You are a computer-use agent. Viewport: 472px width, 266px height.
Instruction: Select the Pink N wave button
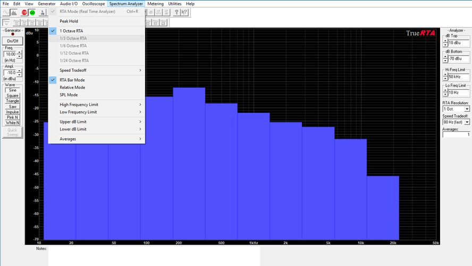12,117
